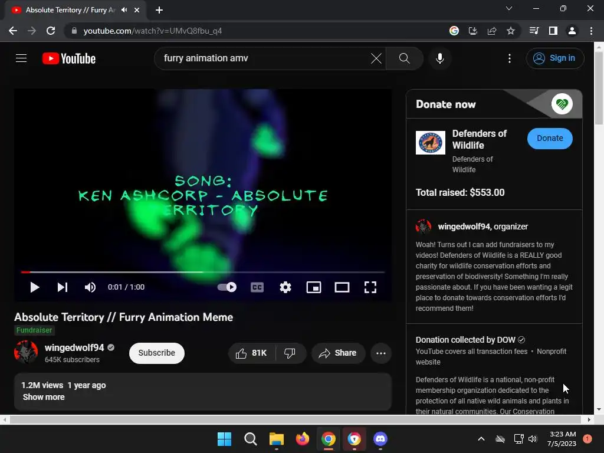This screenshot has height=453, width=604.
Task: Go forward in browser history
Action: 32,31
